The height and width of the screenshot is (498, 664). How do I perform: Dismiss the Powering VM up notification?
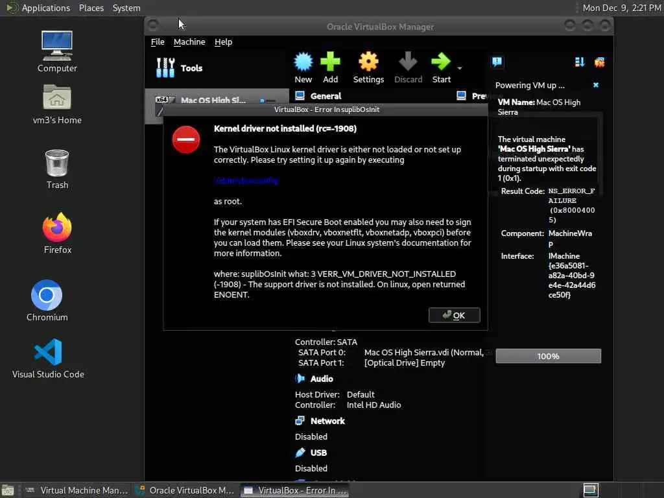point(596,85)
